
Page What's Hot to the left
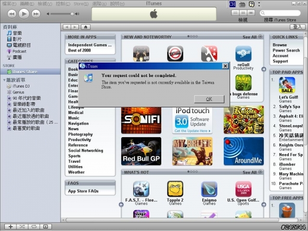121,205
